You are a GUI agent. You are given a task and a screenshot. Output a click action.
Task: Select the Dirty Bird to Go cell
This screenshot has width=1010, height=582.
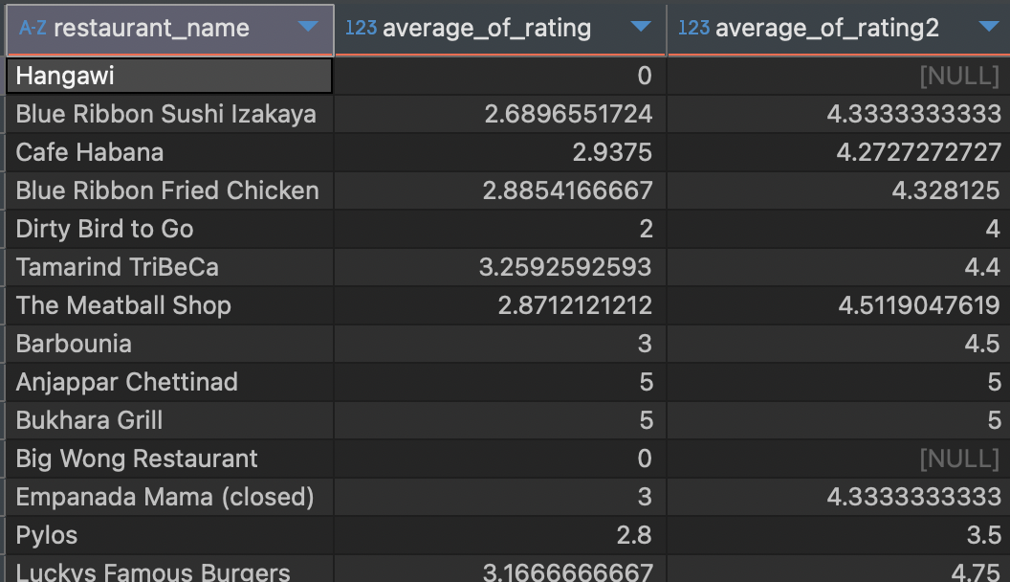pos(170,229)
